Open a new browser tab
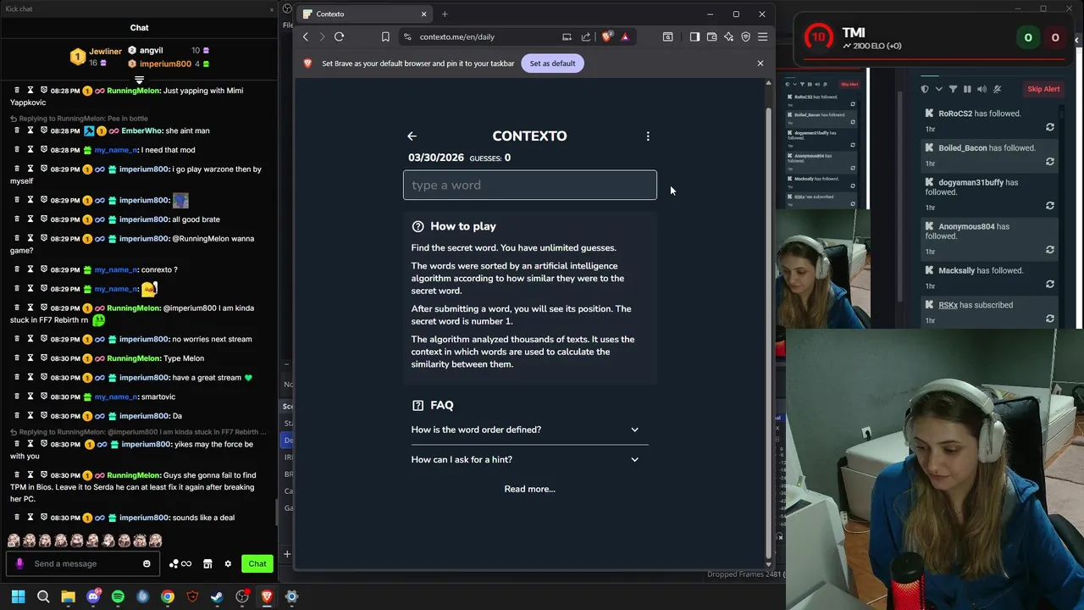Viewport: 1084px width, 610px height. pyautogui.click(x=445, y=14)
